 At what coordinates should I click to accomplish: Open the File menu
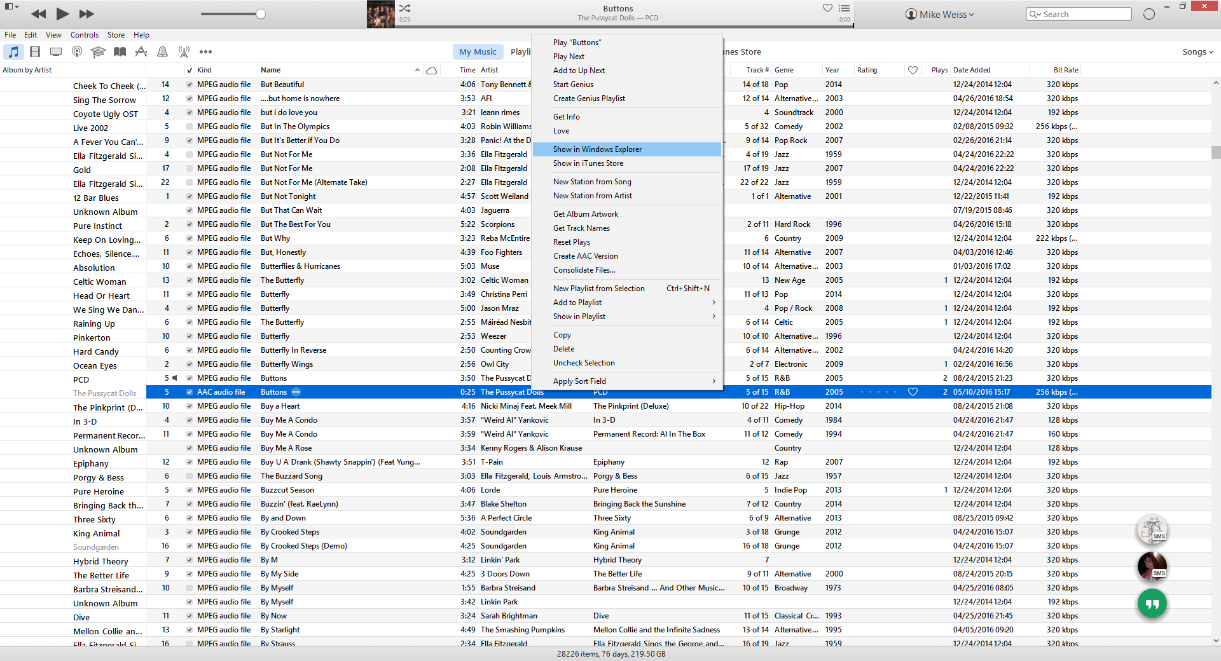(10, 35)
